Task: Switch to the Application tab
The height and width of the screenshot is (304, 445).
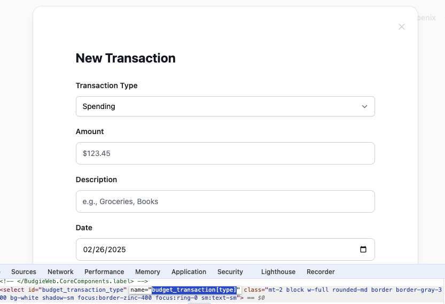Action: point(189,271)
